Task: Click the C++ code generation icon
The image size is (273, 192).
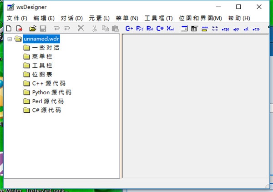Action: point(129,28)
